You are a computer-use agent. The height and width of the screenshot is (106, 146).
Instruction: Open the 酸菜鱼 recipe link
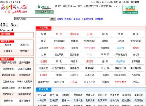click(8, 45)
